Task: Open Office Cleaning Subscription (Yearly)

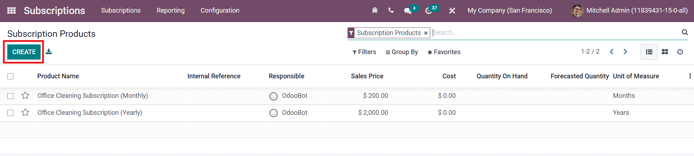Action: pyautogui.click(x=90, y=113)
